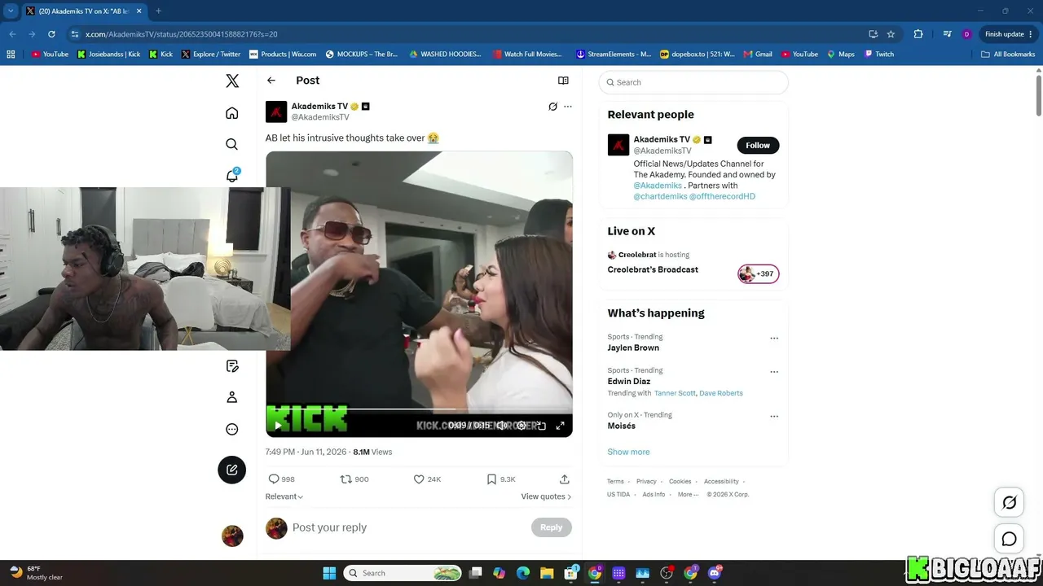Image resolution: width=1043 pixels, height=586 pixels.
Task: Click View quotes link
Action: tap(546, 496)
